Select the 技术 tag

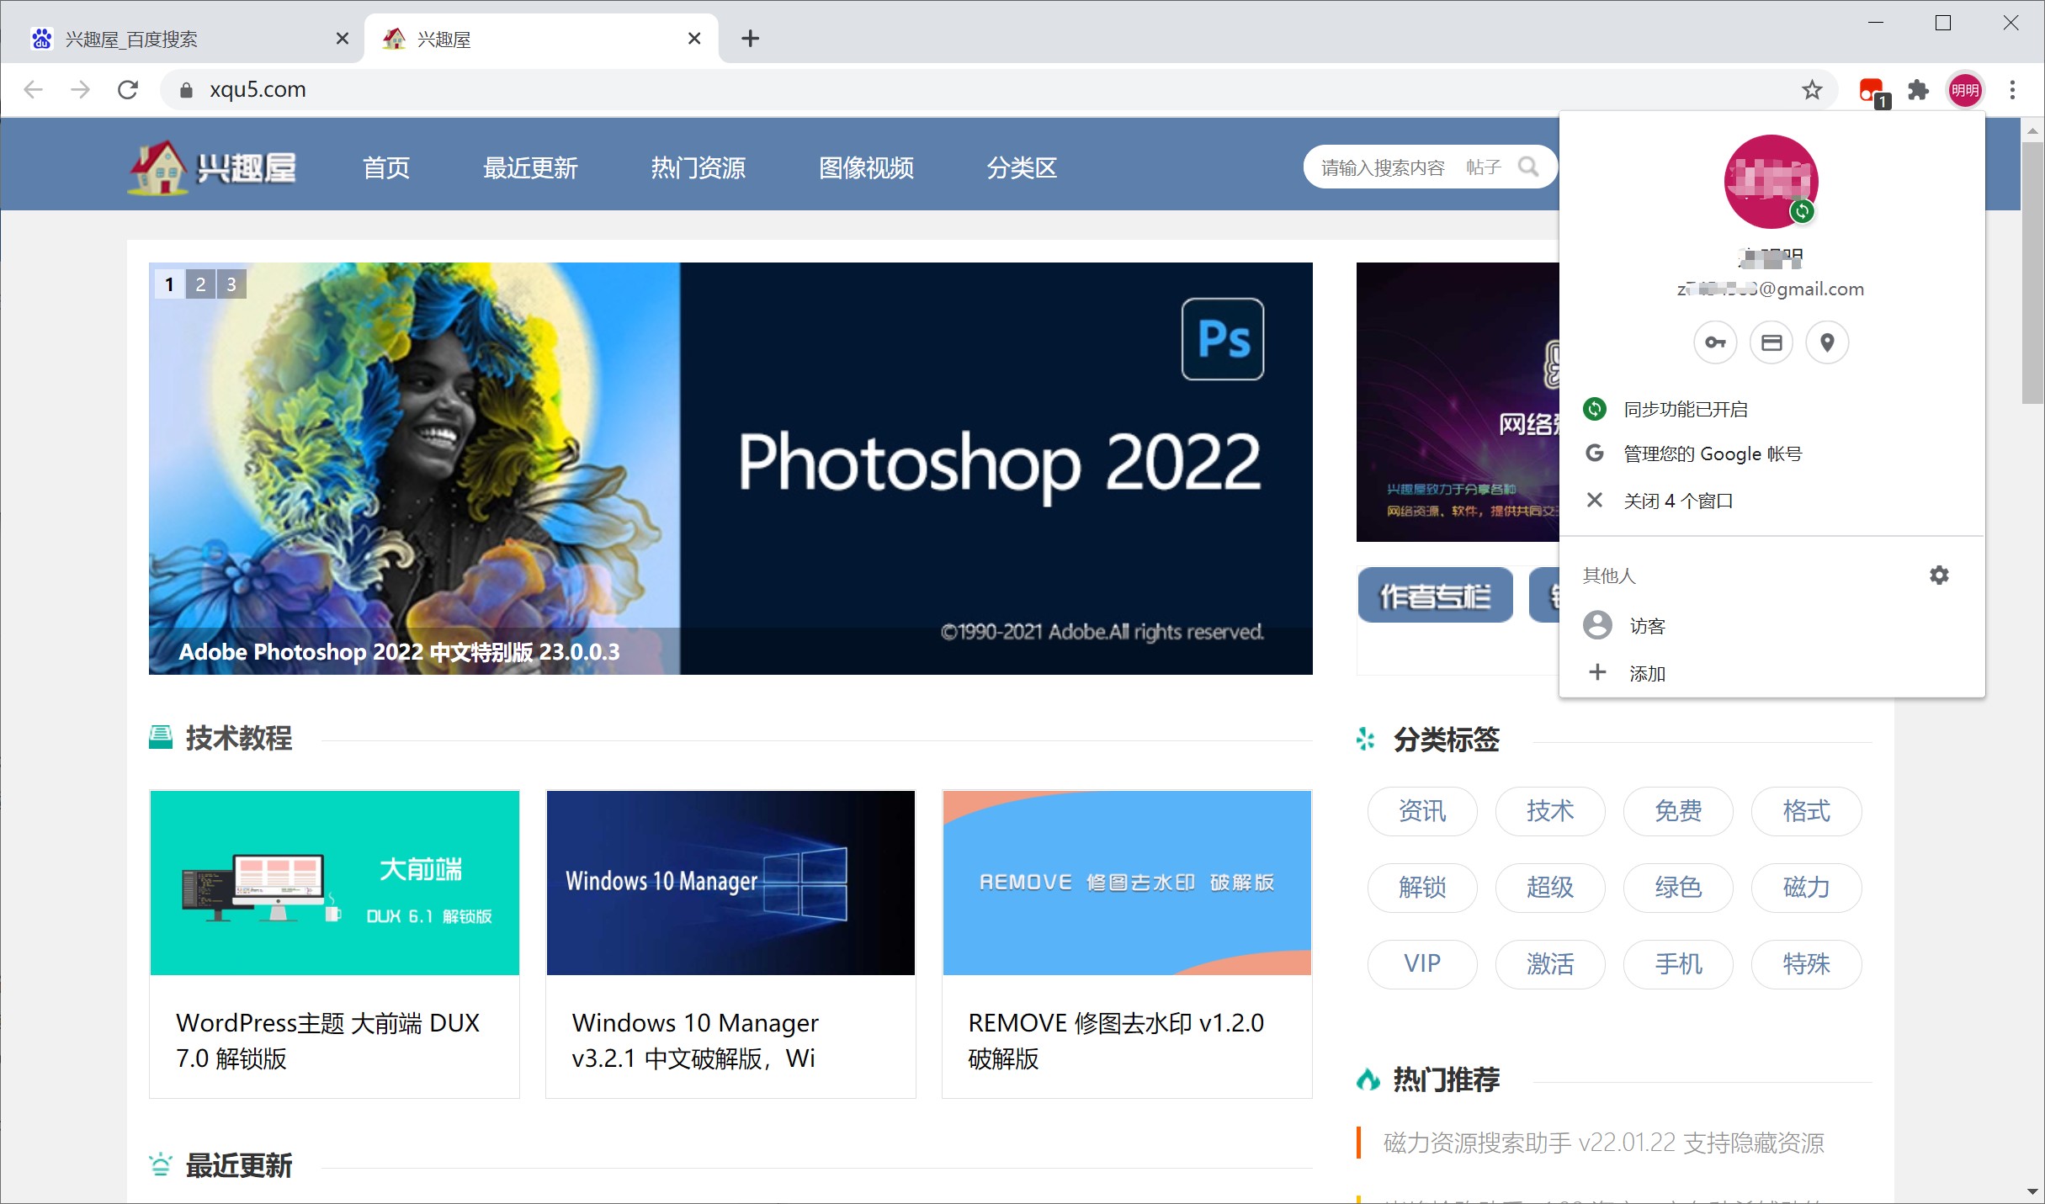click(1550, 811)
